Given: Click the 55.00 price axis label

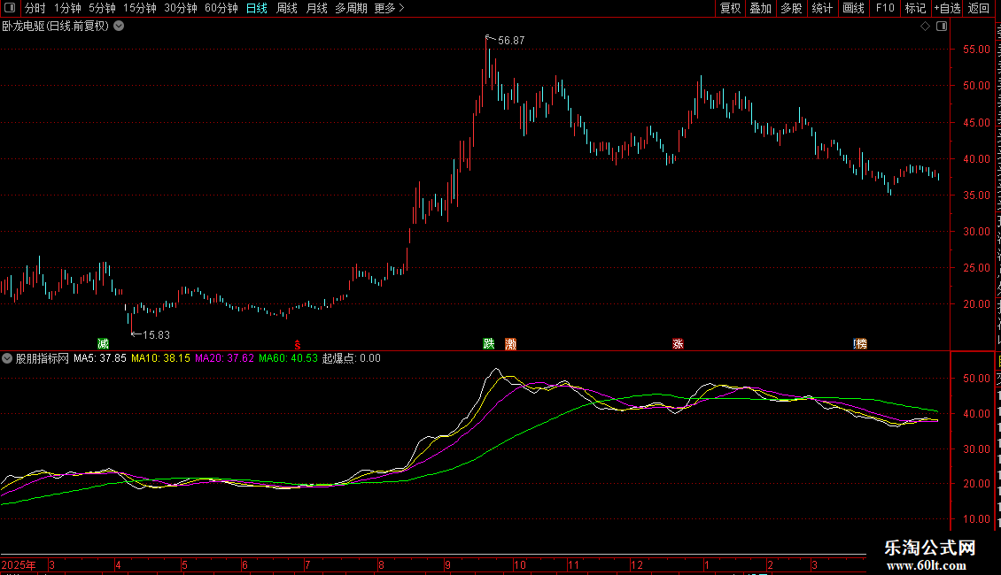Looking at the screenshot, I should [976, 49].
